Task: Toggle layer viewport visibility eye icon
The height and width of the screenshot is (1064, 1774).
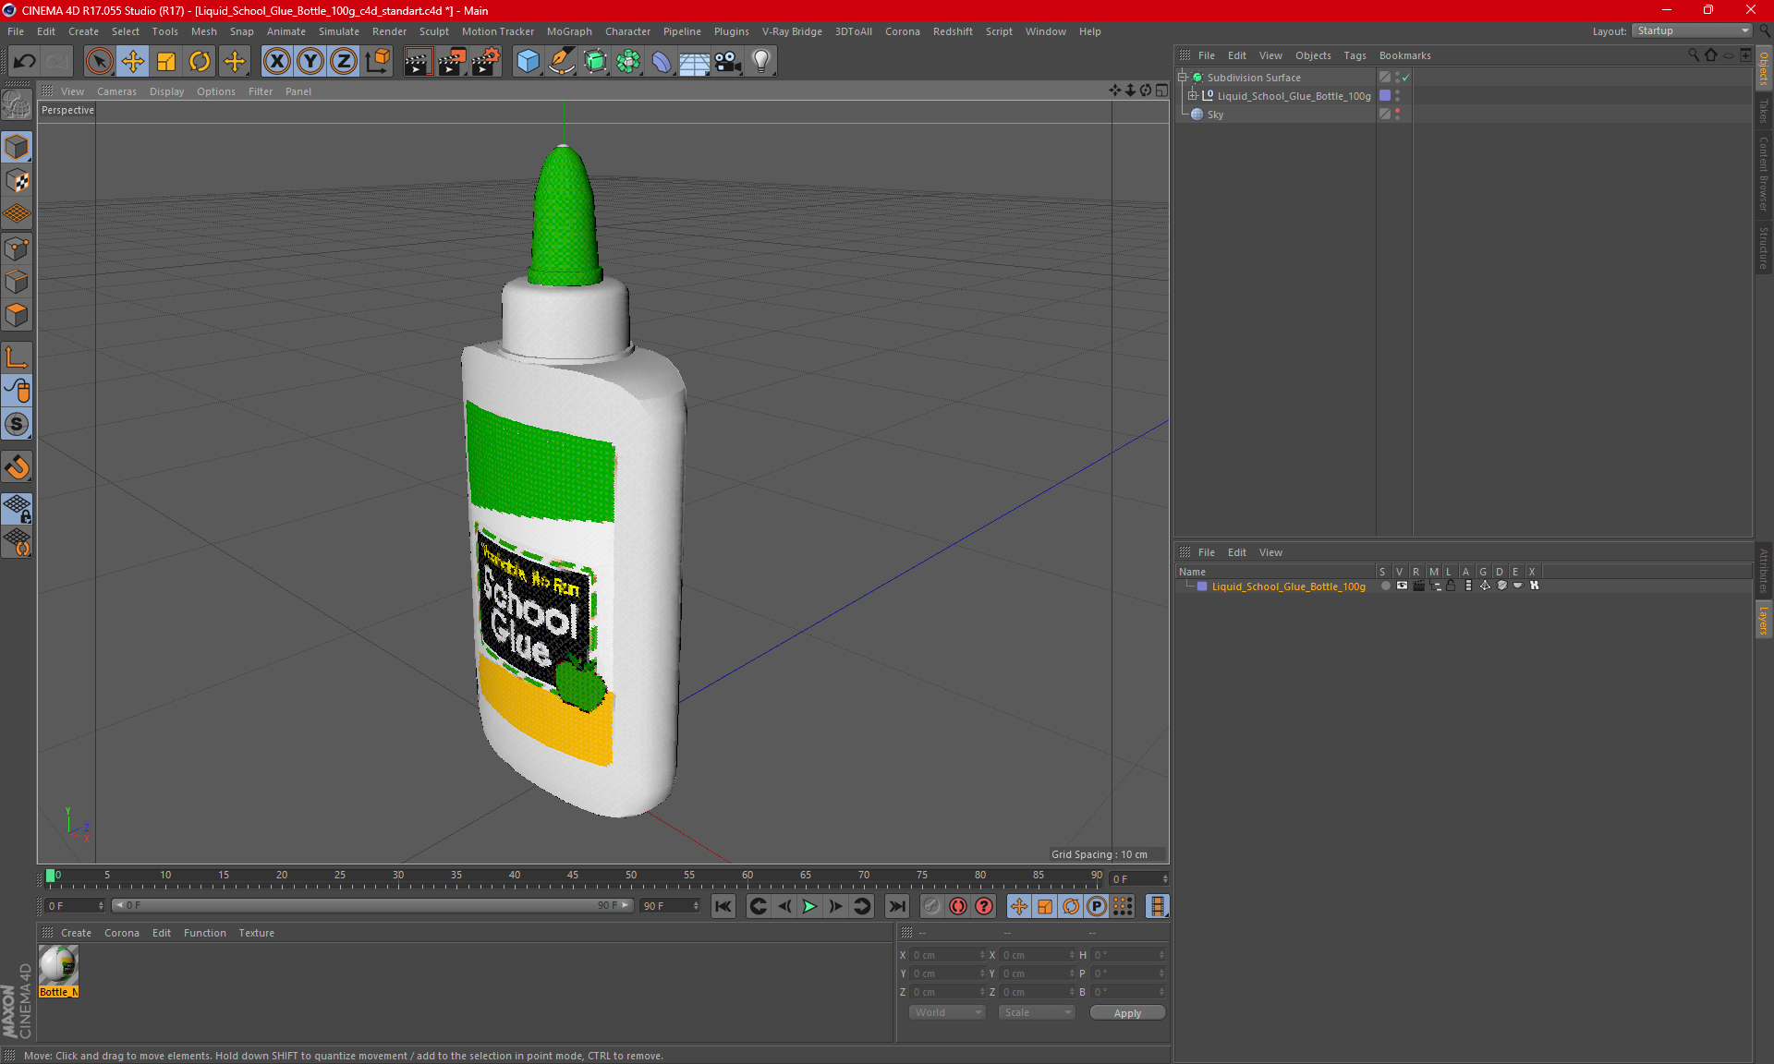Action: pos(1402,586)
